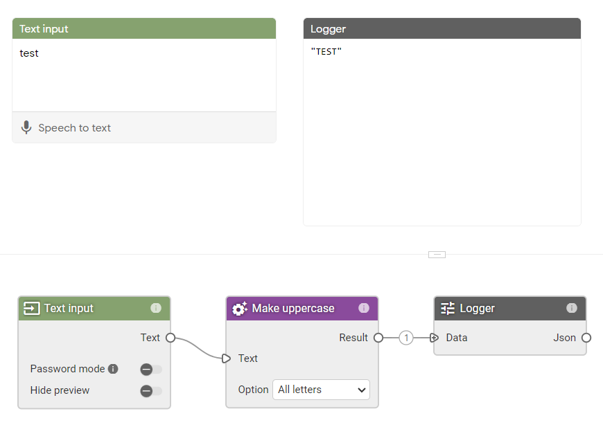Collapse the preview panel with divider handle

click(x=437, y=255)
